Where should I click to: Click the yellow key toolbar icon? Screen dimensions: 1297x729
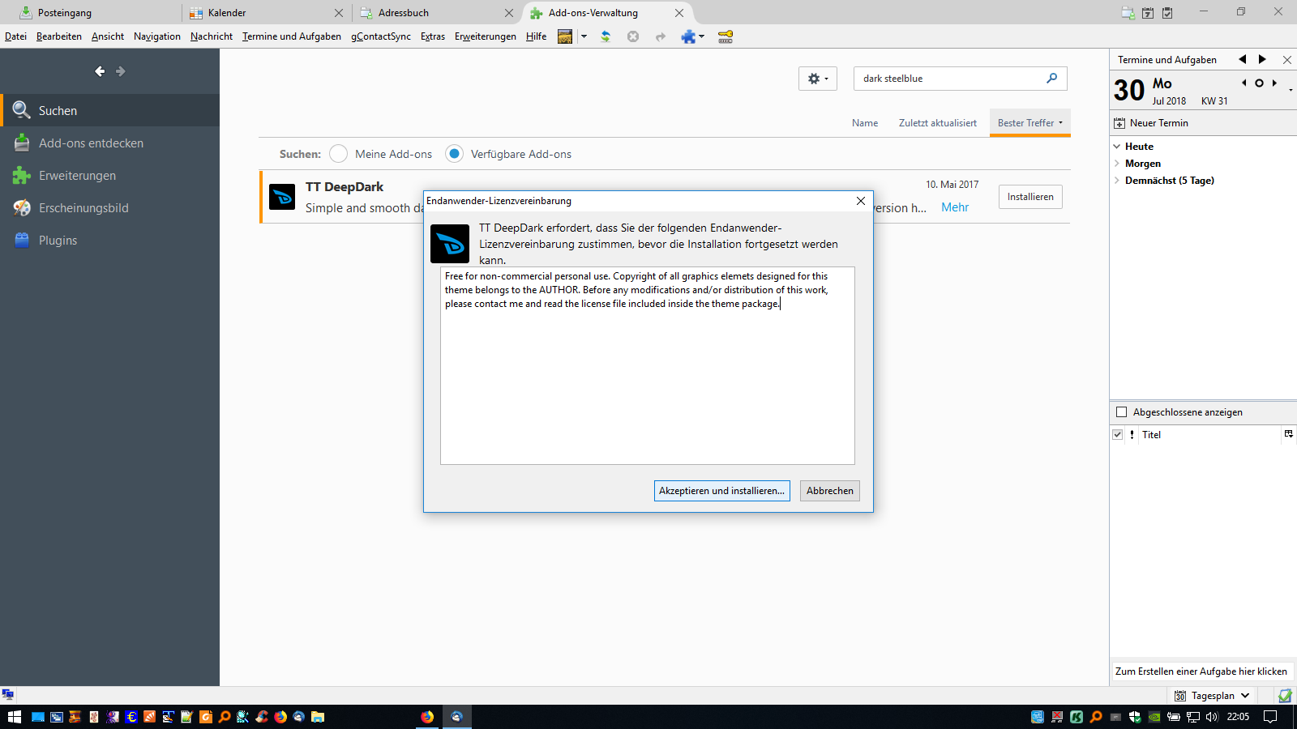[726, 36]
